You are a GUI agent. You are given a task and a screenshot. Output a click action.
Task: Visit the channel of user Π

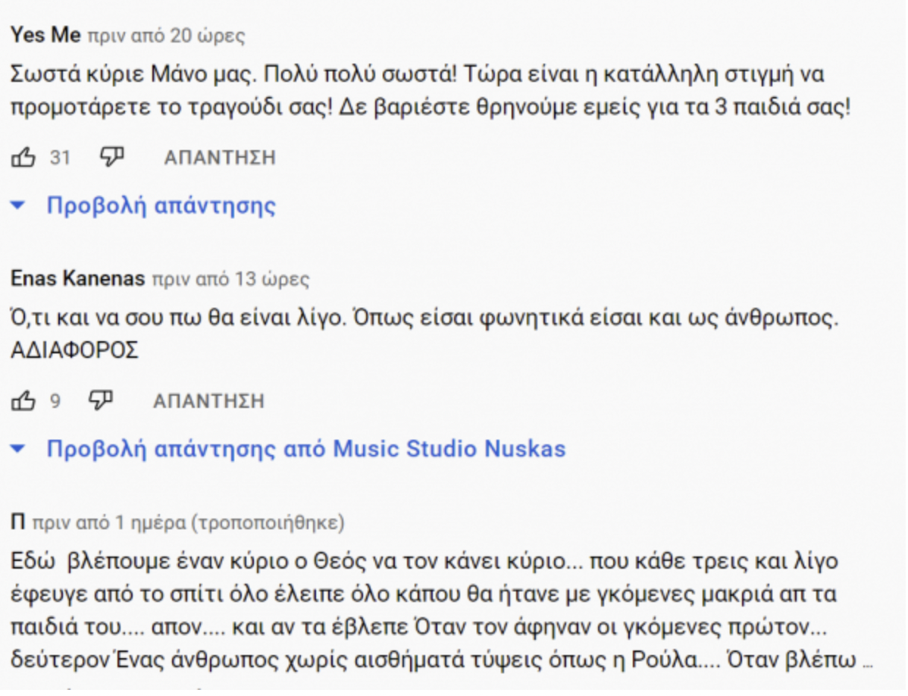(x=18, y=522)
